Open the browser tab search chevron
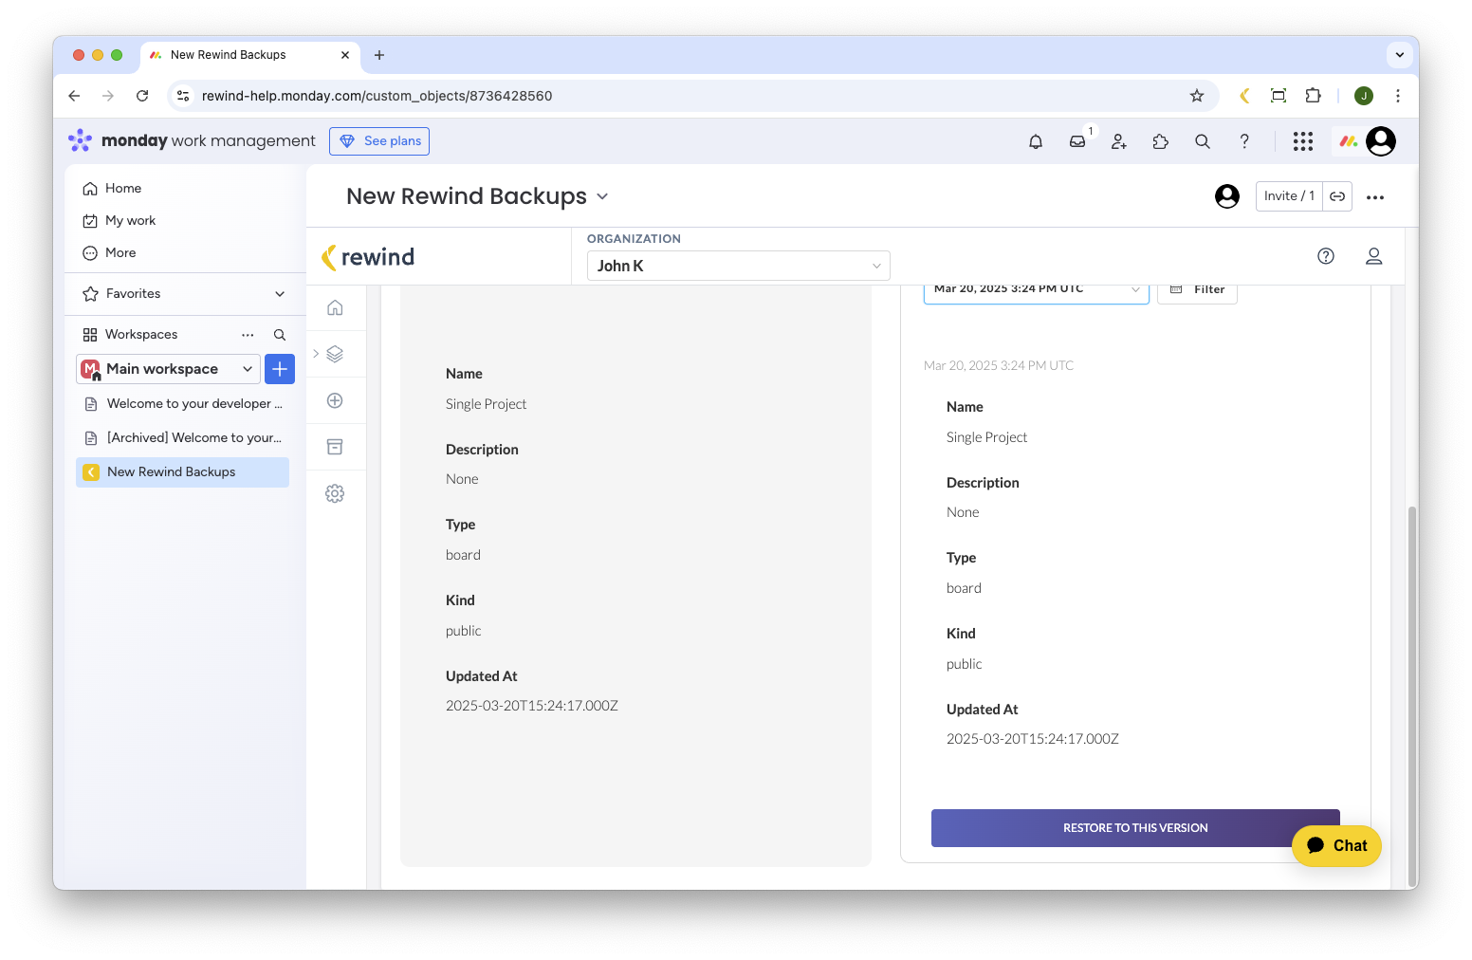Viewport: 1472px width, 960px height. click(1400, 55)
